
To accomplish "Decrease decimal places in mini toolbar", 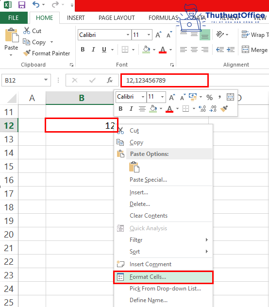I will (x=213, y=109).
